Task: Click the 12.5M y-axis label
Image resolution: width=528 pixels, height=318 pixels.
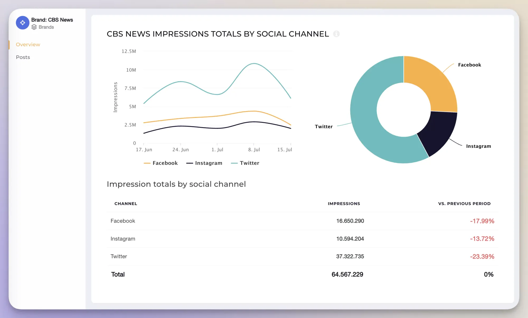Action: click(129, 51)
